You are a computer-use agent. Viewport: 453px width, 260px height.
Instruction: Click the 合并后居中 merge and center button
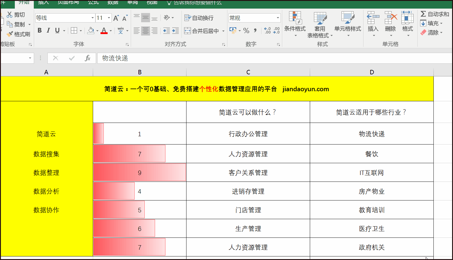pyautogui.click(x=202, y=31)
